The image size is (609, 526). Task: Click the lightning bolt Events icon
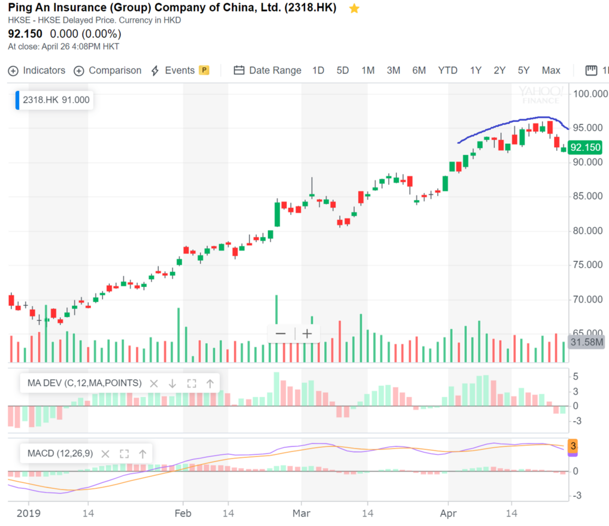coord(155,71)
